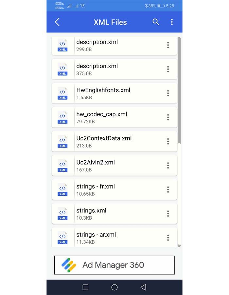Open the Ad Manager 360 banner
The image size is (229, 295).
click(x=114, y=265)
